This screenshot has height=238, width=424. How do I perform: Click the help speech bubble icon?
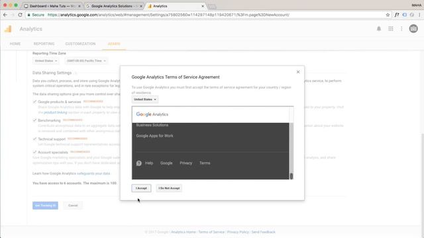pyautogui.click(x=138, y=163)
